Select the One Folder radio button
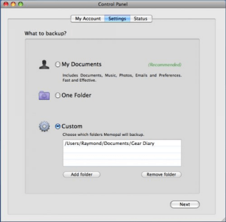Screen dimensions: 226x222 click(58, 95)
